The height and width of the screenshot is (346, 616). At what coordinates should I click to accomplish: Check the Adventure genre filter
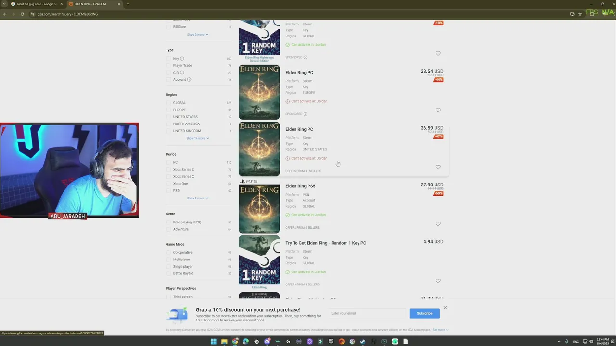click(x=168, y=229)
